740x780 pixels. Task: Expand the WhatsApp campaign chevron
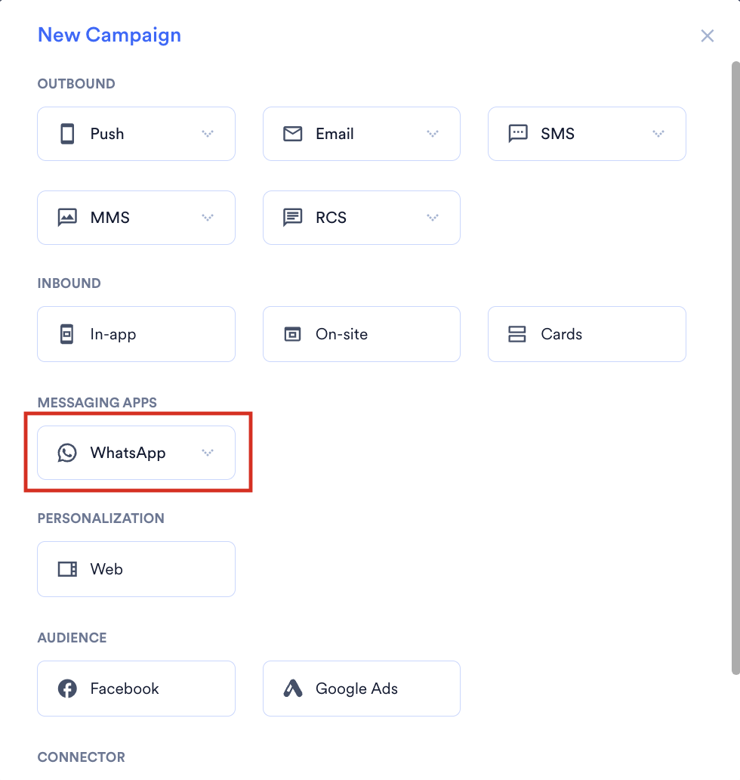(x=208, y=452)
